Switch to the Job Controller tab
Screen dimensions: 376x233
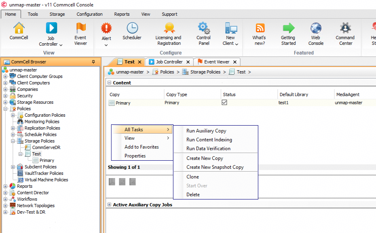click(169, 62)
